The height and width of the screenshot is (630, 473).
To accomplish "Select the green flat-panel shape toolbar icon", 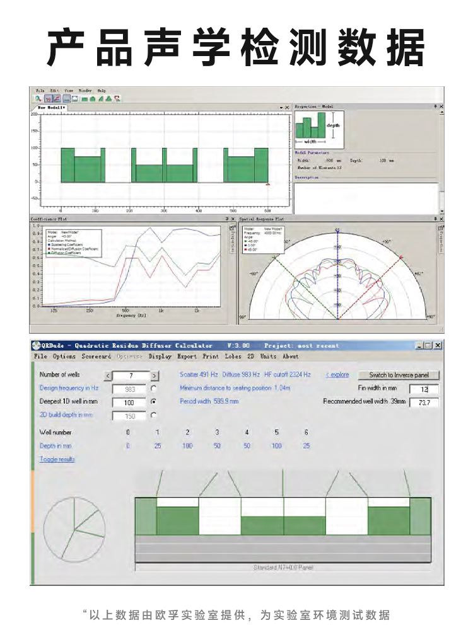I will 85,99.
